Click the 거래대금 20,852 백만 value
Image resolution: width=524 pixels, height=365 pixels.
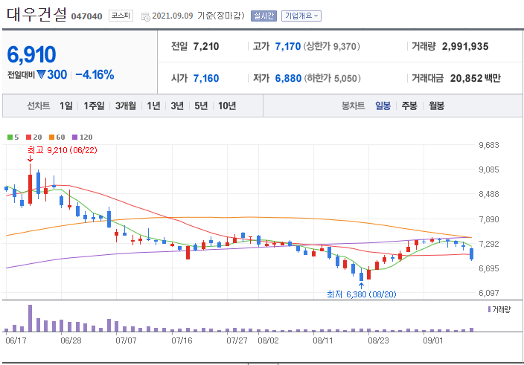[475, 78]
